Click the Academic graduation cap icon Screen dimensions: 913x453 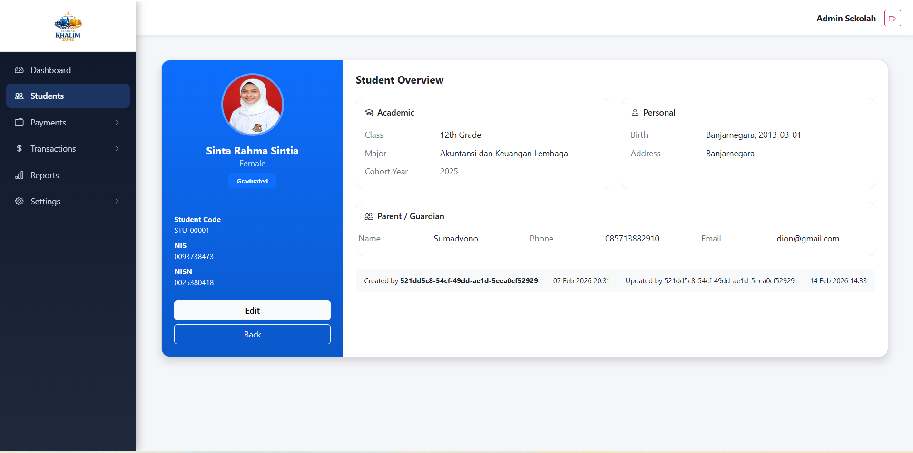(x=369, y=113)
